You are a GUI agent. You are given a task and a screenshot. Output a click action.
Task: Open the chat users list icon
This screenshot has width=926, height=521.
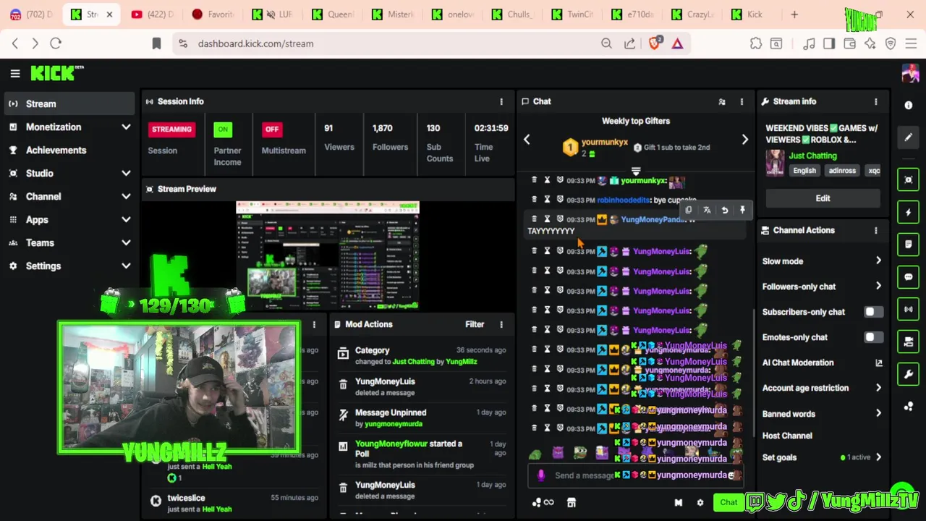coord(721,102)
